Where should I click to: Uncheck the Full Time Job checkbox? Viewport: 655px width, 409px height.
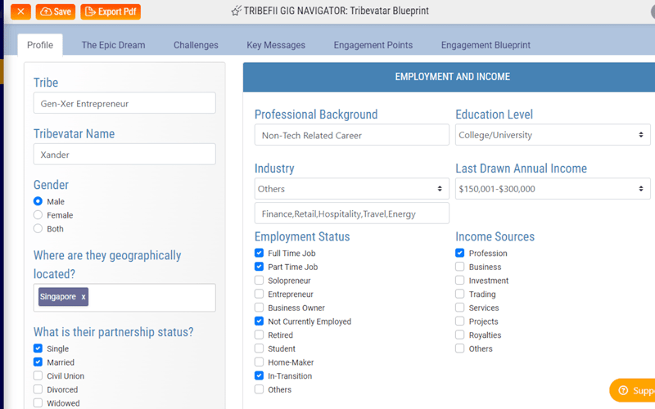coord(259,253)
